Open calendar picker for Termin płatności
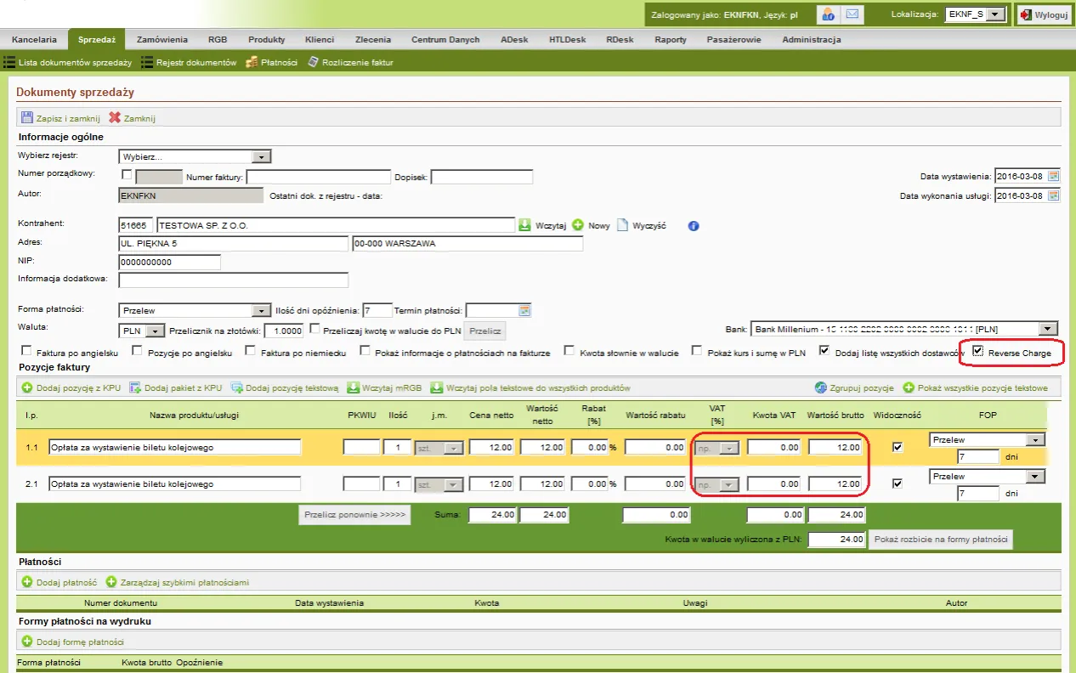 (525, 310)
